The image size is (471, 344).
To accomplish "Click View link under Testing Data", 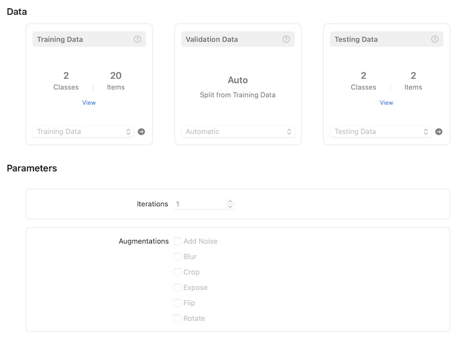I will coord(386,102).
